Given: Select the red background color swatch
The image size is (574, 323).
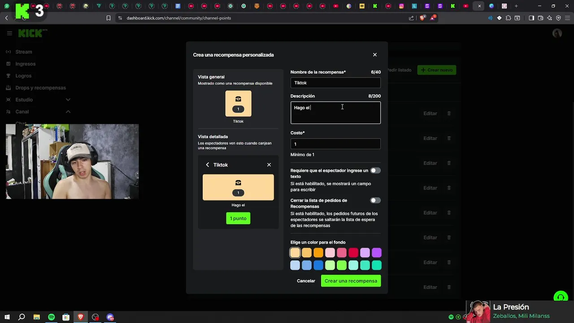Looking at the screenshot, I should coord(353,253).
